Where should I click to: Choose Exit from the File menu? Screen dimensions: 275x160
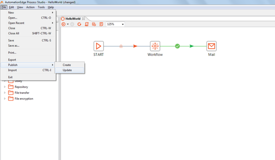coord(29,77)
